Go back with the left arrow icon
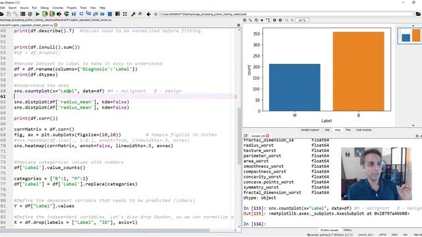The height and width of the screenshot is (237, 422). coord(148,14)
